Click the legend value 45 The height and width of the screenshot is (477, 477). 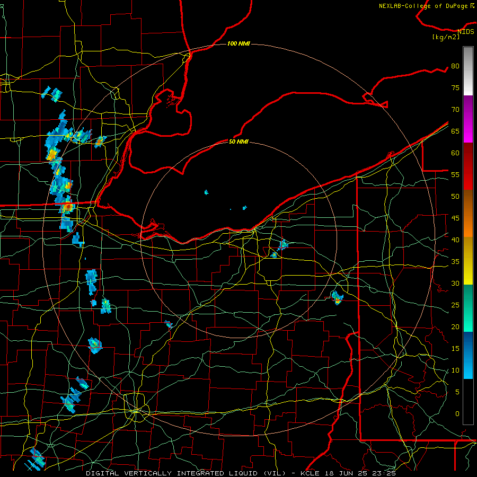point(455,218)
